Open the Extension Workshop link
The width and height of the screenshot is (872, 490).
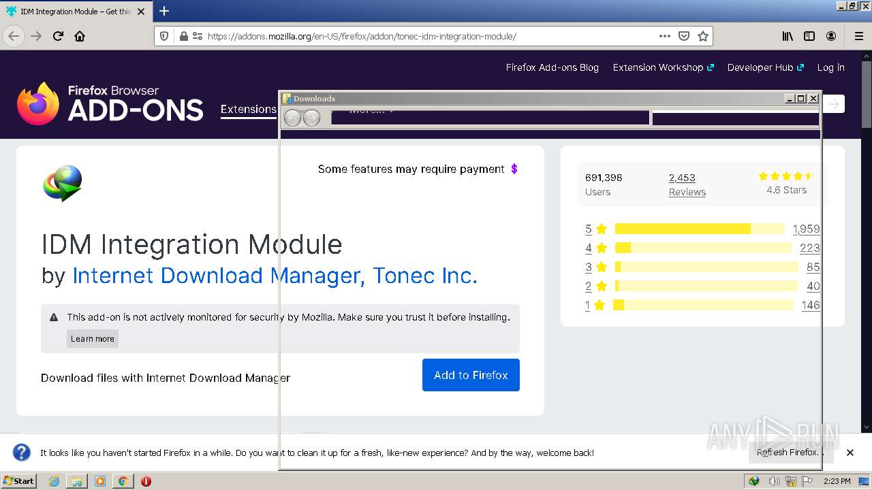click(663, 67)
